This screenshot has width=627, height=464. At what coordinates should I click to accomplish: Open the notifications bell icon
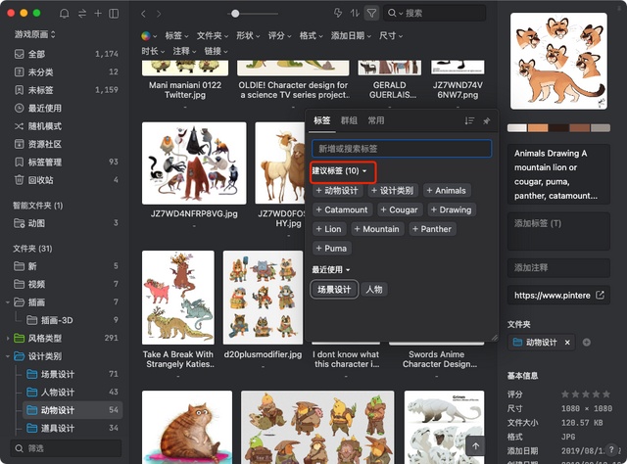64,13
